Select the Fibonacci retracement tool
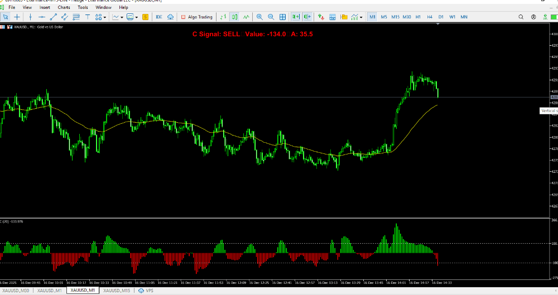This screenshot has height=295, width=558. (x=76, y=17)
